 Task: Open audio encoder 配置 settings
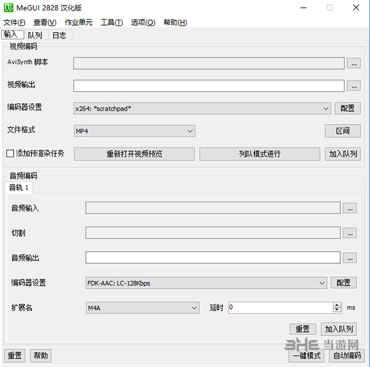(x=343, y=282)
